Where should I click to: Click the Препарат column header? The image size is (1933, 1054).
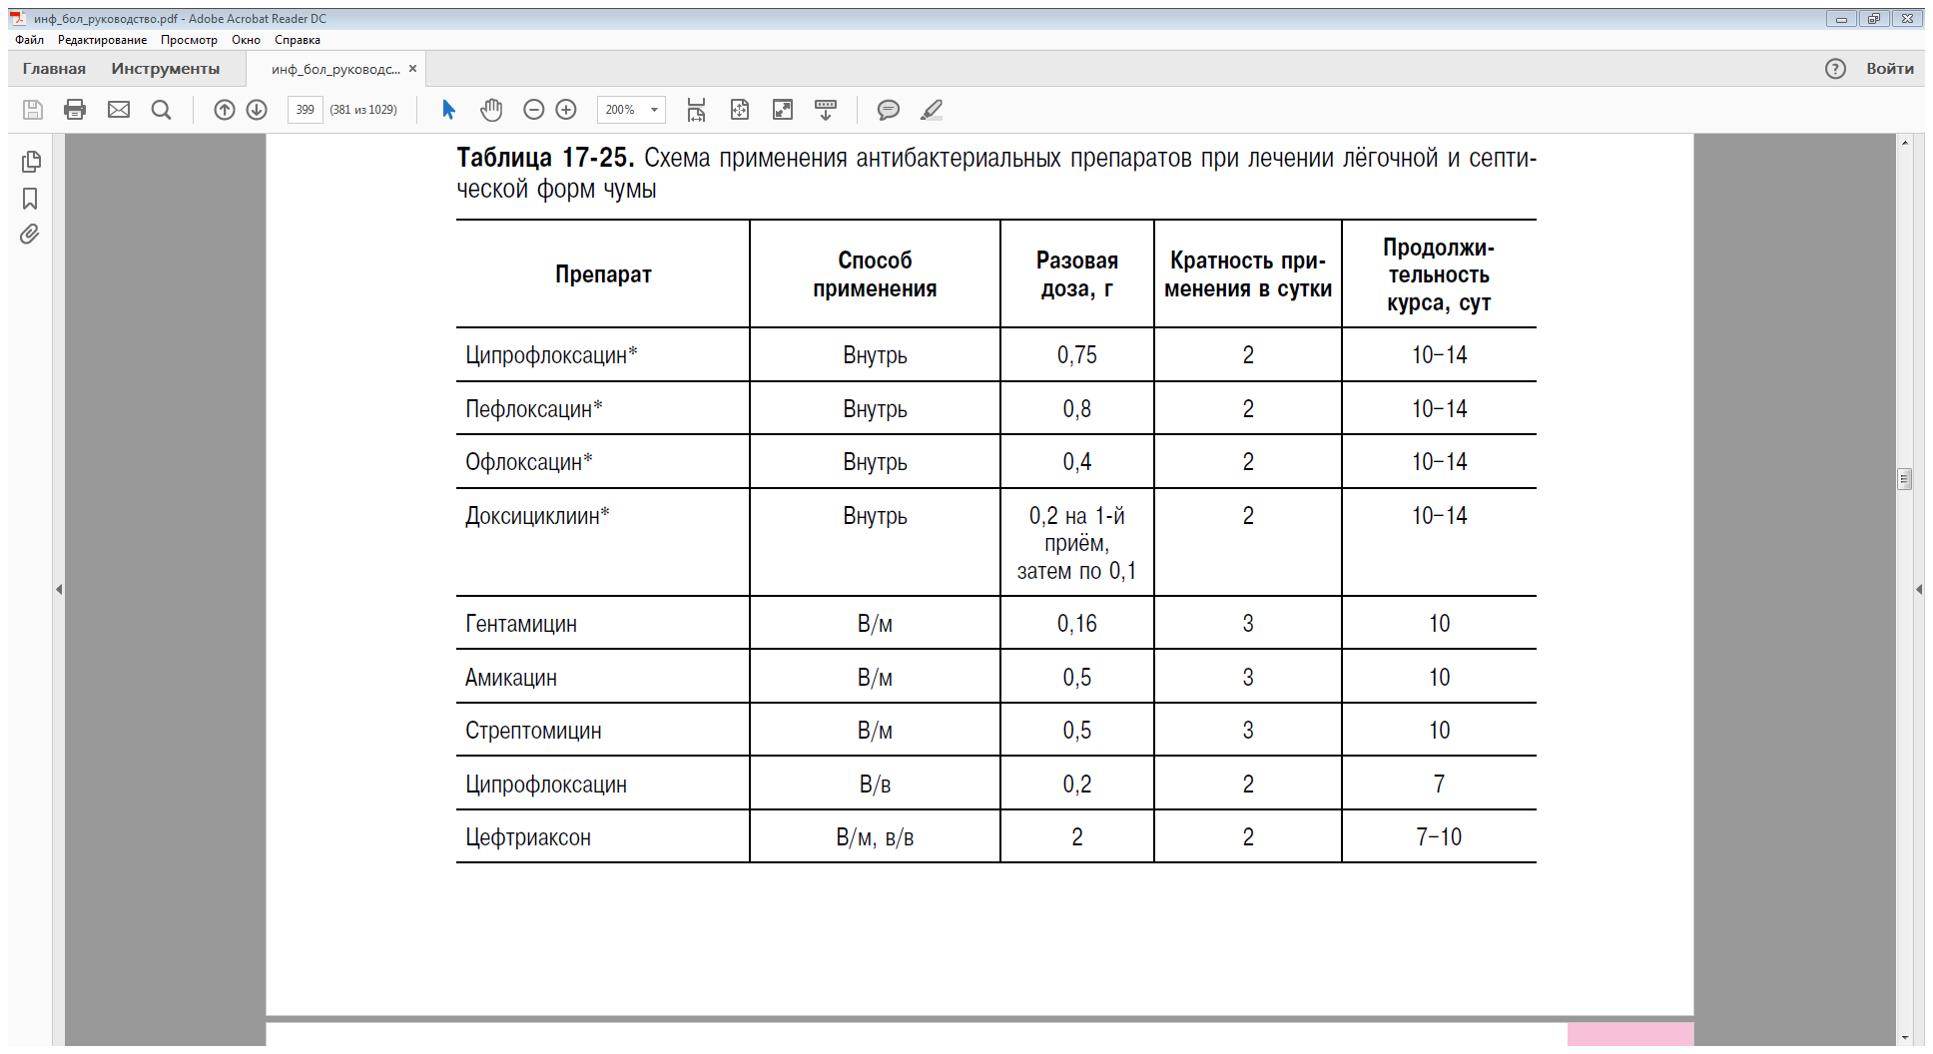click(x=603, y=274)
